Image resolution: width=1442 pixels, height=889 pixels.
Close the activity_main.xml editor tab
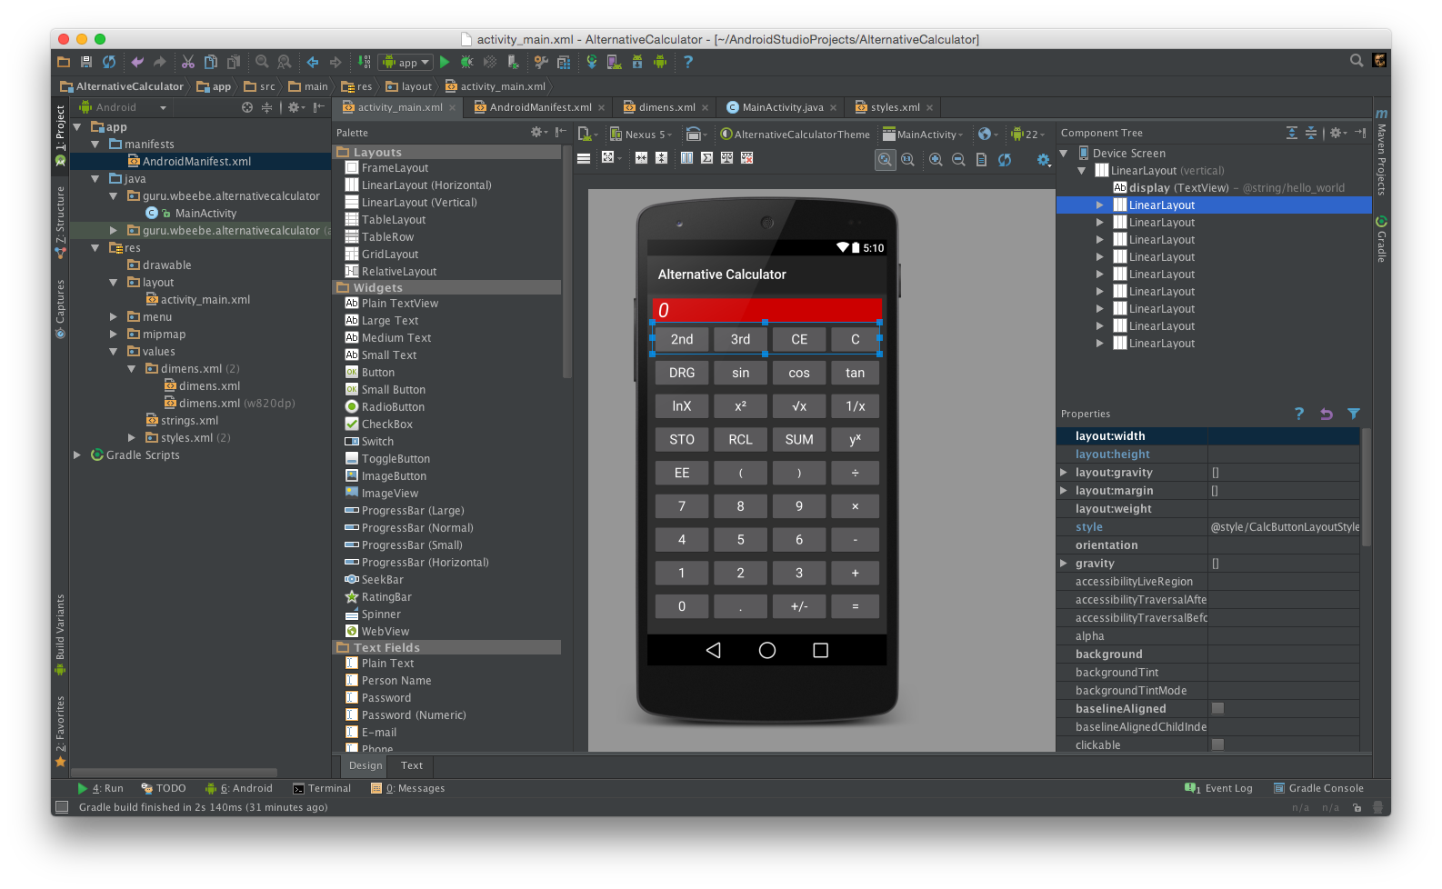click(452, 107)
